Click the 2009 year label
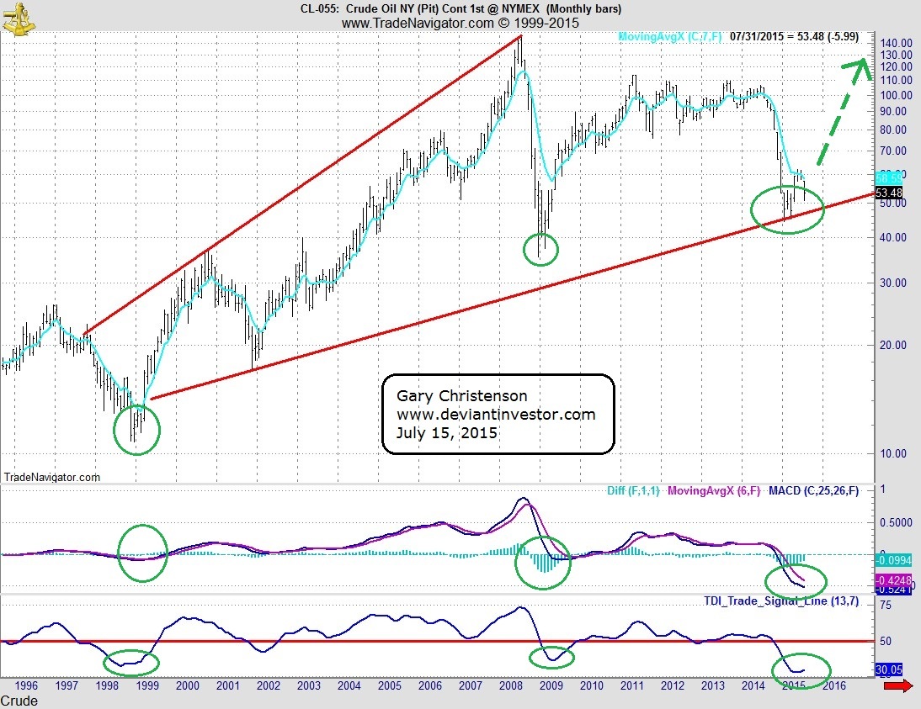 (551, 685)
